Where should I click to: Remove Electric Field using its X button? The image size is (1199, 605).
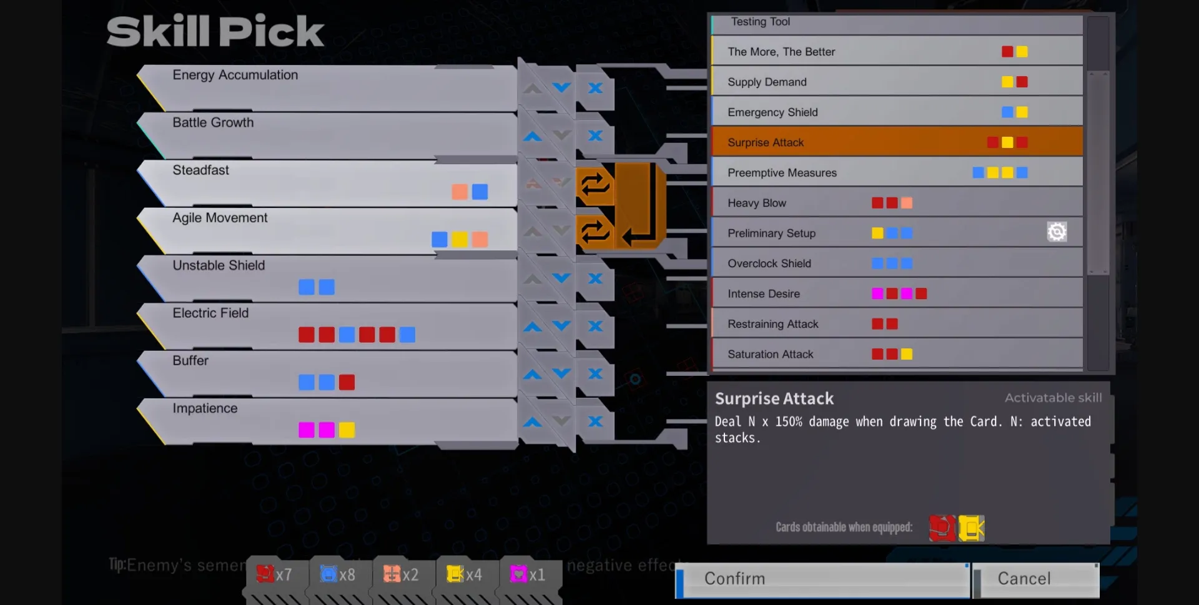coord(595,326)
